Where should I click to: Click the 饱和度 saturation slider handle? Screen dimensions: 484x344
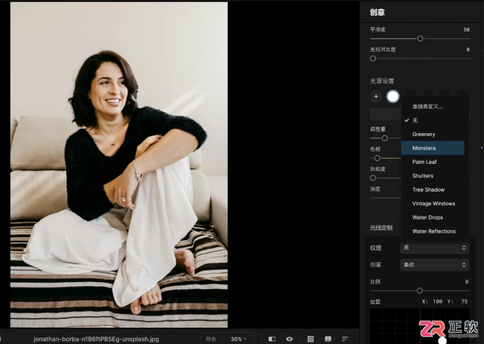click(373, 178)
